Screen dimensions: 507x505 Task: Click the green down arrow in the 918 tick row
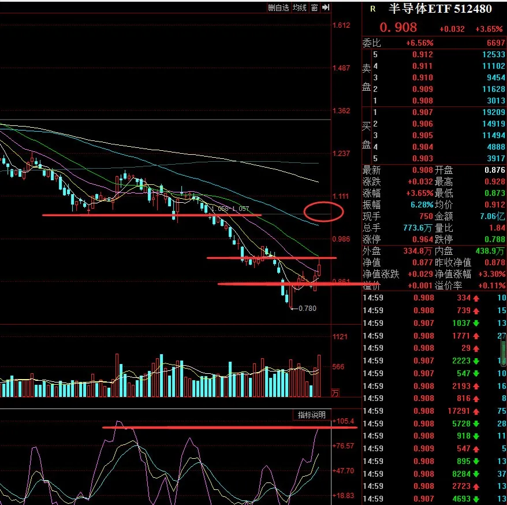point(476,436)
